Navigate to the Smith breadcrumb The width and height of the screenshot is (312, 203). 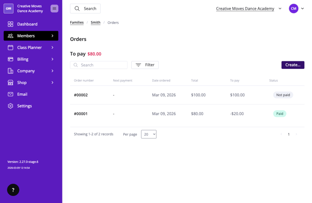pyautogui.click(x=95, y=22)
